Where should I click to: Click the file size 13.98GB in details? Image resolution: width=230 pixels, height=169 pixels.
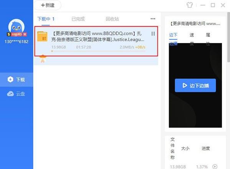click(178, 167)
